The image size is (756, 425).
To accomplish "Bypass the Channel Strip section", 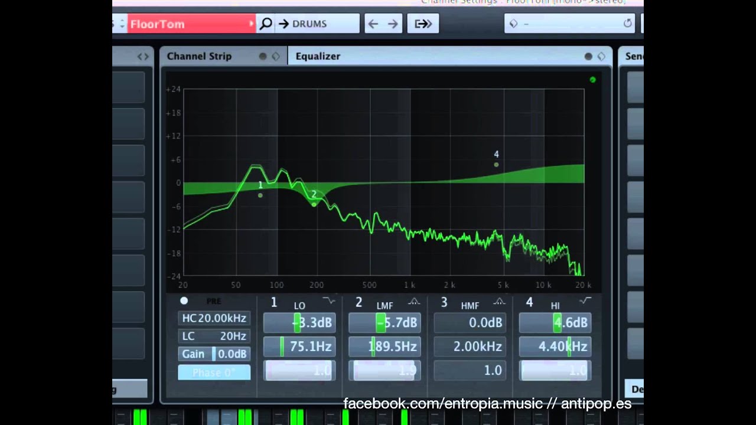I will click(263, 56).
